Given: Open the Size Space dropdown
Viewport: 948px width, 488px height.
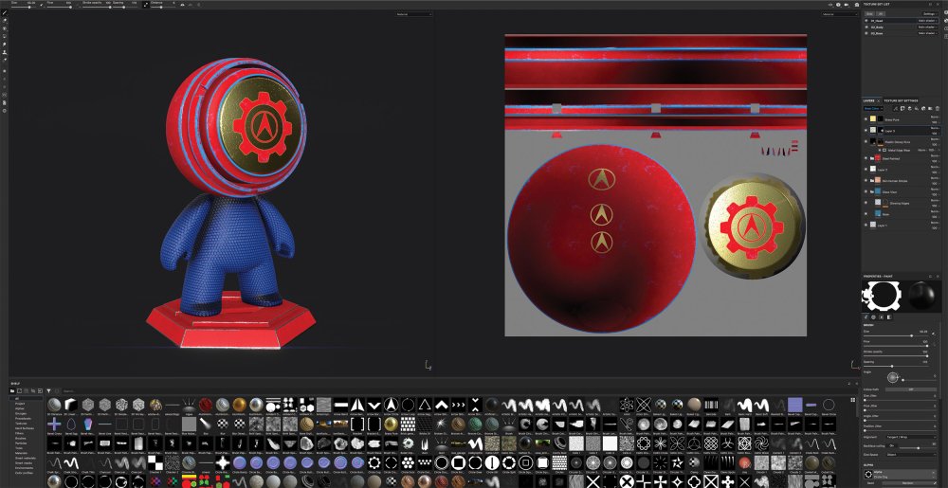Looking at the screenshot, I should (x=911, y=455).
